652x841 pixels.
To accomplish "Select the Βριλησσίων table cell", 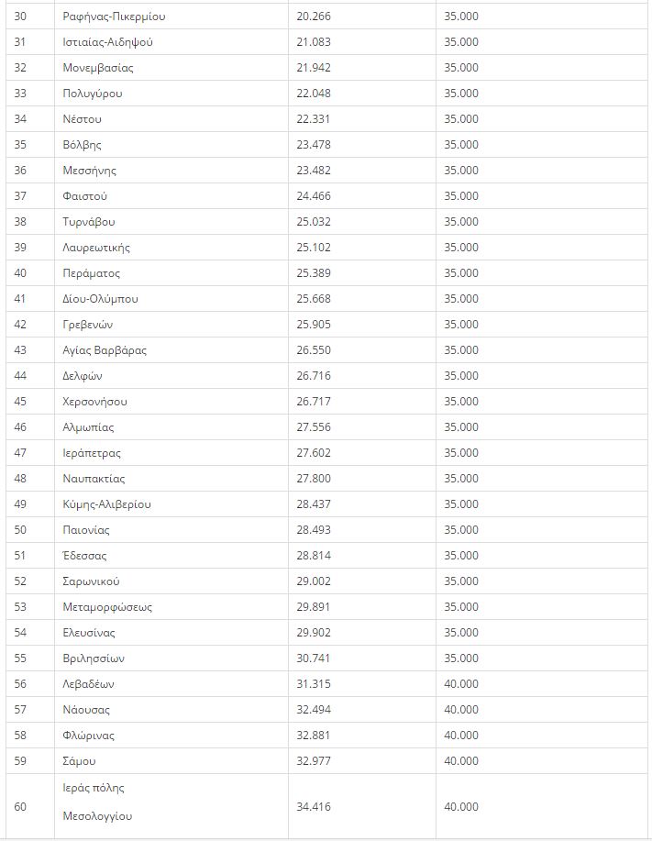I will click(171, 658).
